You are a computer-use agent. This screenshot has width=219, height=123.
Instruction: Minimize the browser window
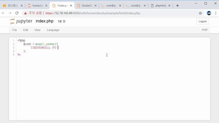(x=196, y=3)
